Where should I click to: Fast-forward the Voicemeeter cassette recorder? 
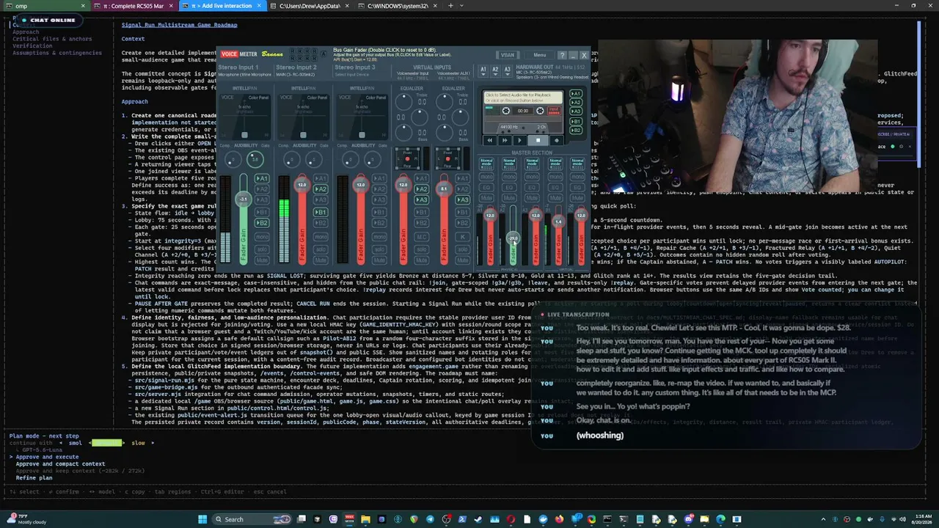(x=505, y=140)
